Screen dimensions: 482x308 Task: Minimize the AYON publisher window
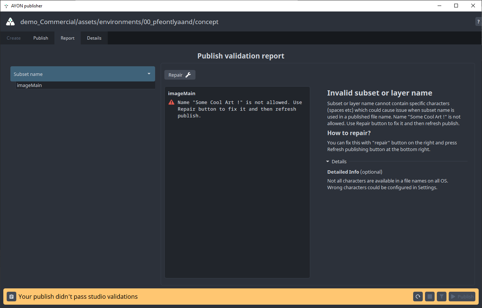439,6
